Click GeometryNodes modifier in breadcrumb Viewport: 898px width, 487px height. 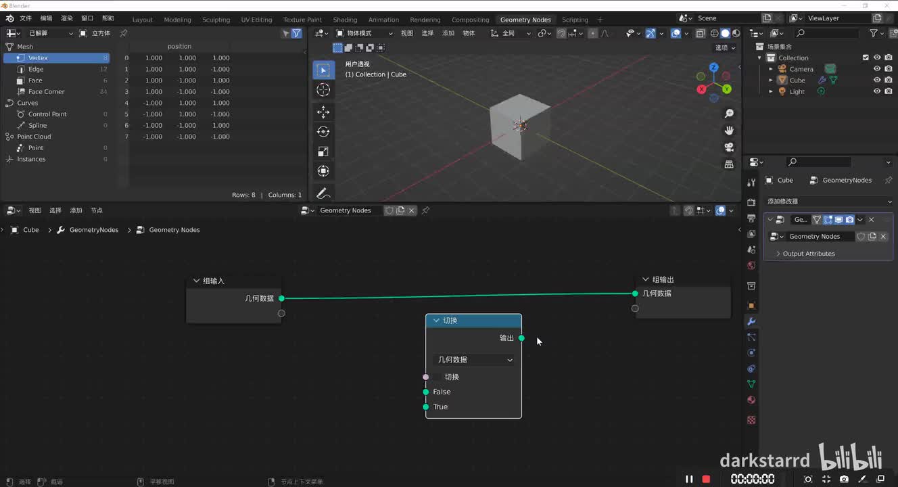click(94, 230)
